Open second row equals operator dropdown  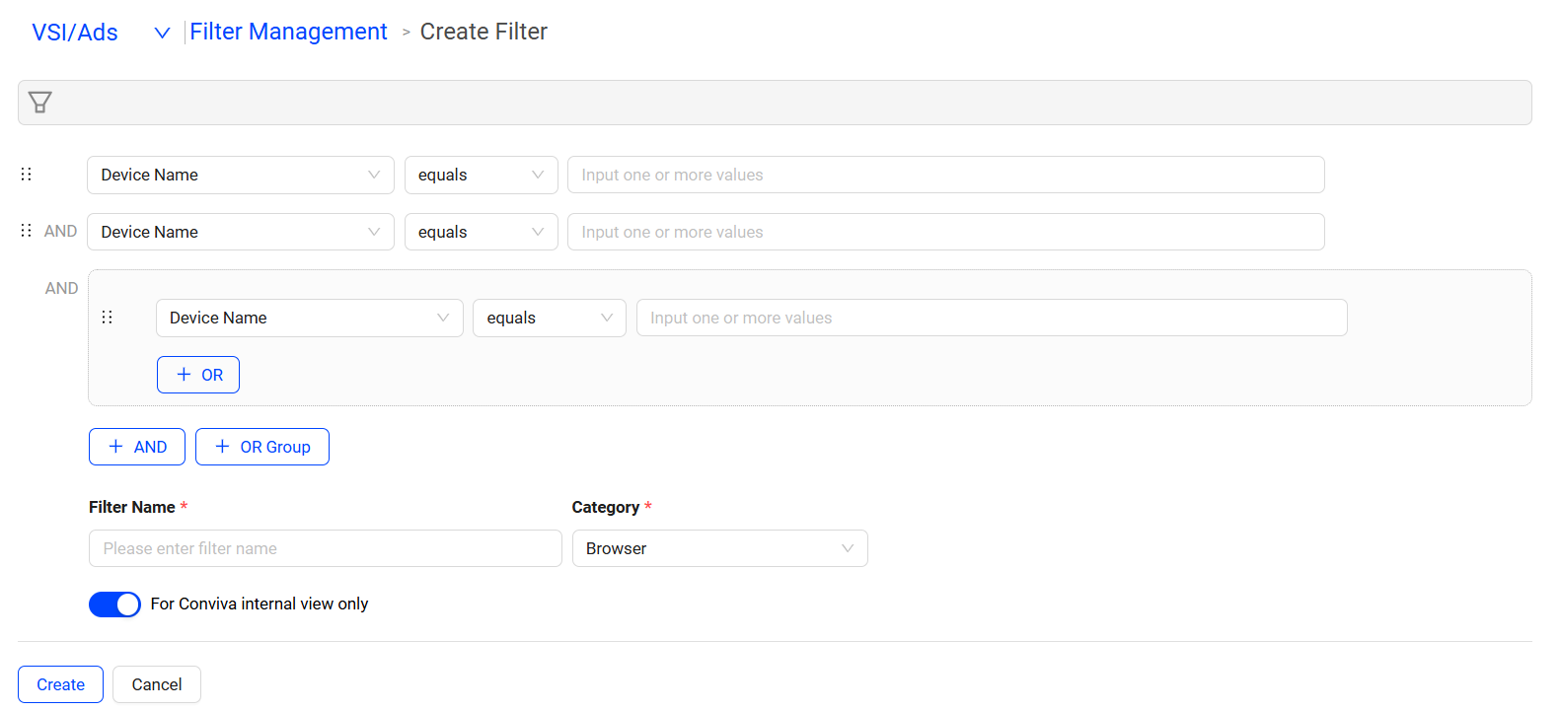click(x=481, y=233)
